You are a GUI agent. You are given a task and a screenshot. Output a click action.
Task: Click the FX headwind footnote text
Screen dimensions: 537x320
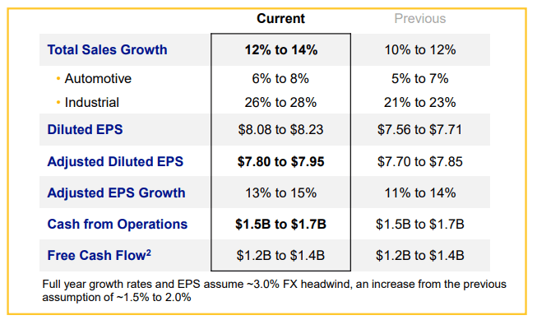pos(274,290)
